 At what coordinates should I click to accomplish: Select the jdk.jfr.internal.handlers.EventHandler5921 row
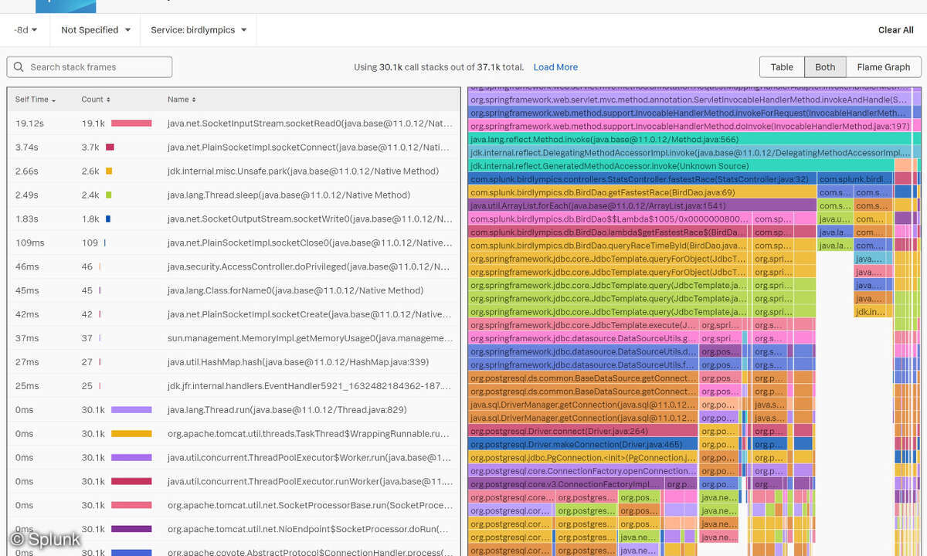[234, 386]
